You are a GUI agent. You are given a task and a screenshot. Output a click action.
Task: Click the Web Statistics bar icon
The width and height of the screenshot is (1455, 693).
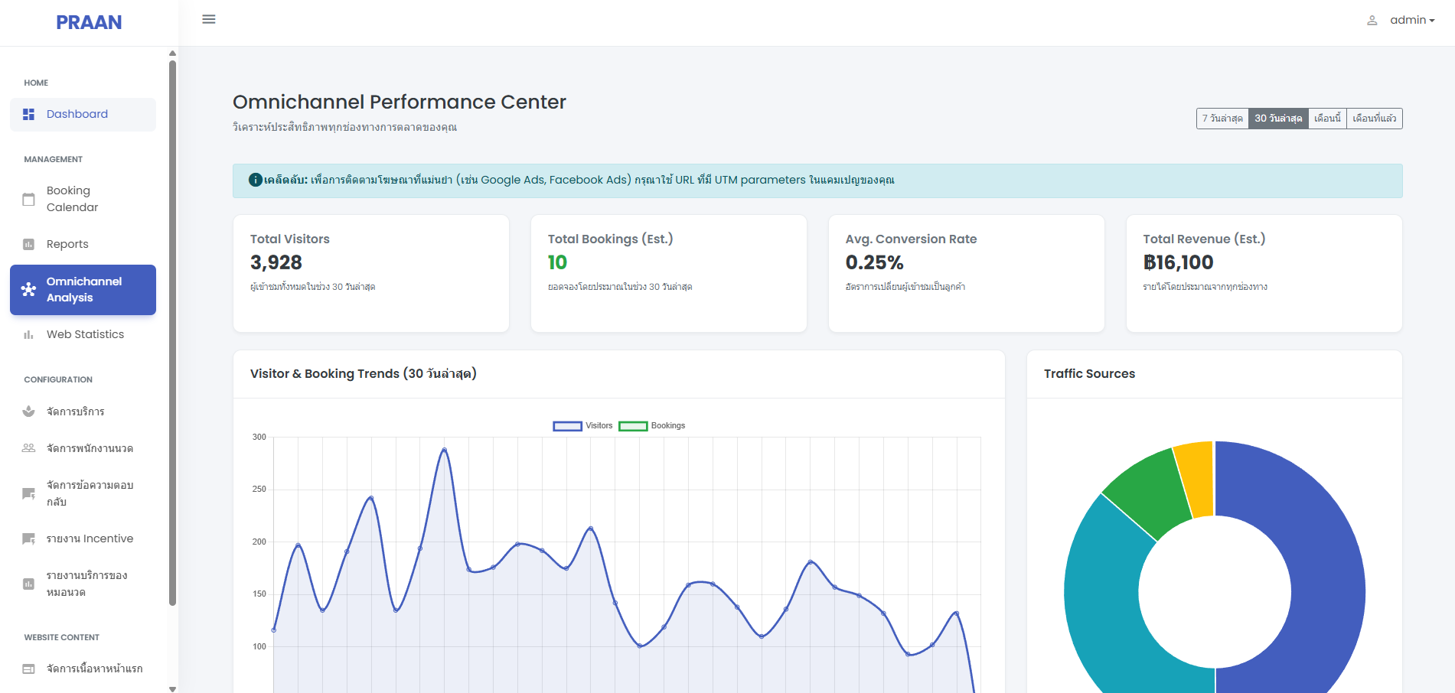click(x=29, y=334)
